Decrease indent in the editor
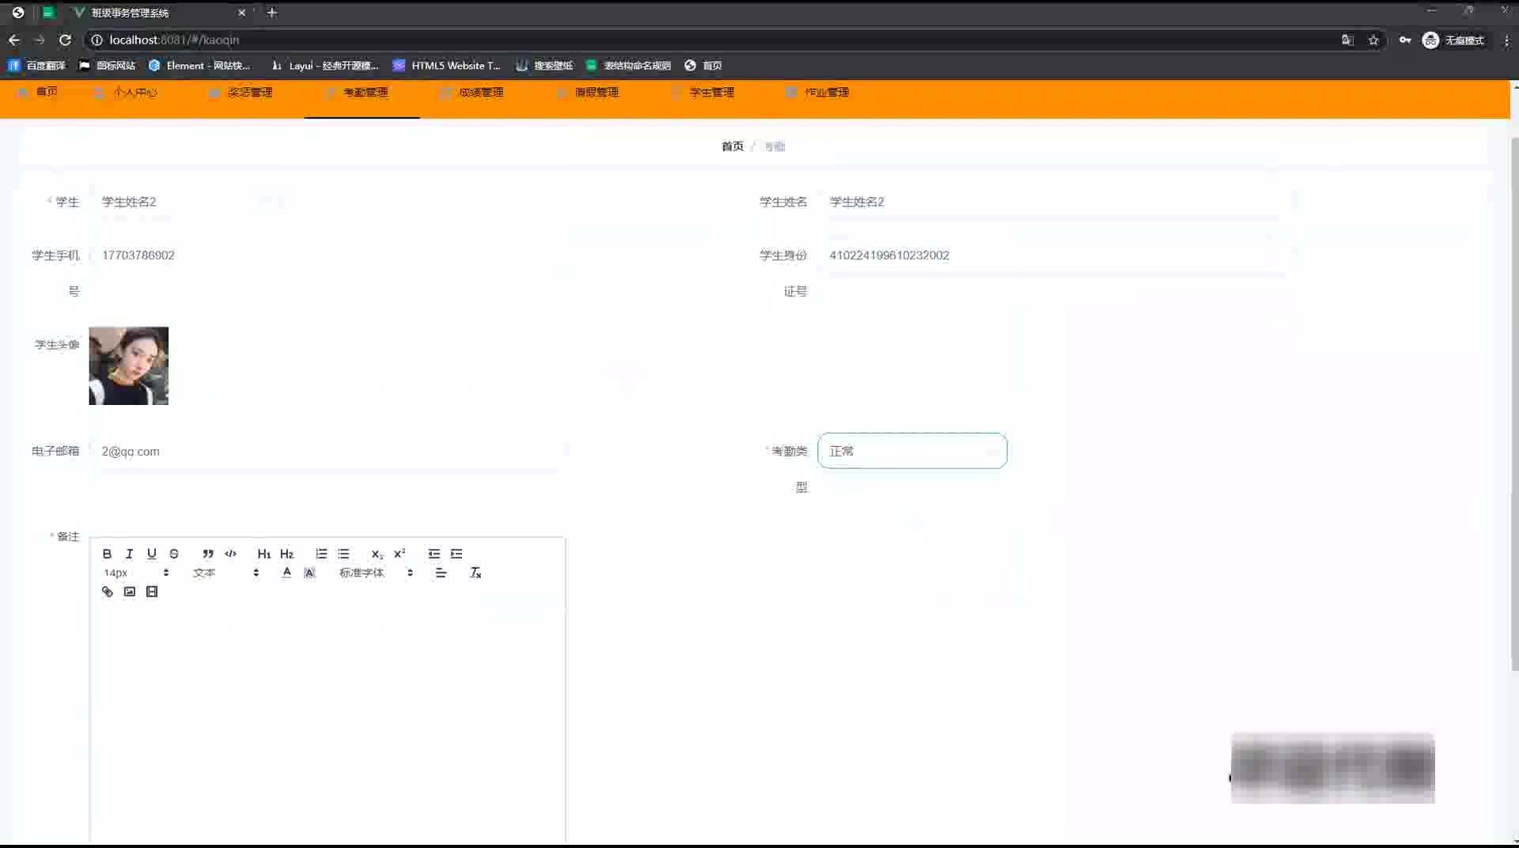The height and width of the screenshot is (848, 1519). pos(434,554)
